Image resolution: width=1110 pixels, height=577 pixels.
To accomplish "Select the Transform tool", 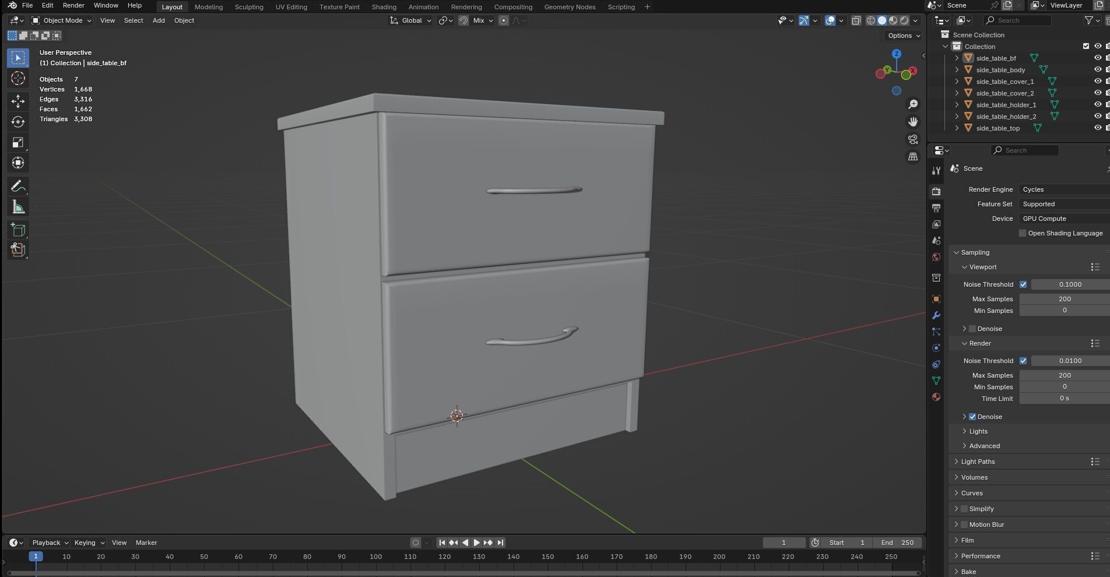I will point(18,163).
